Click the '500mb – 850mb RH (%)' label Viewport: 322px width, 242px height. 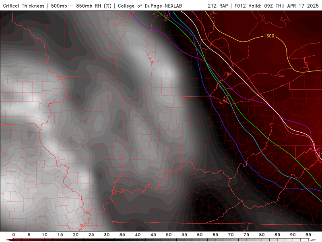[81, 6]
